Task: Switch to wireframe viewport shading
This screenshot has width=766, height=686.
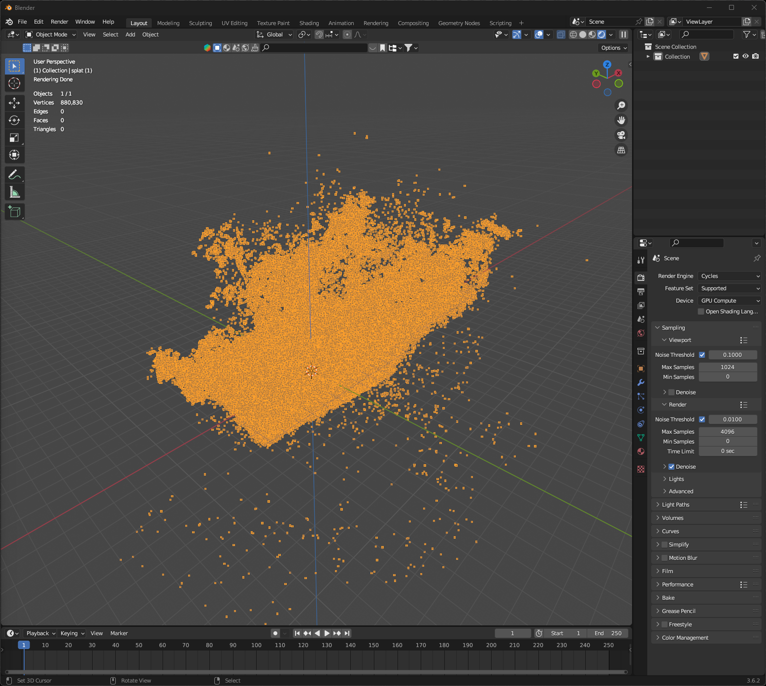Action: coord(573,34)
